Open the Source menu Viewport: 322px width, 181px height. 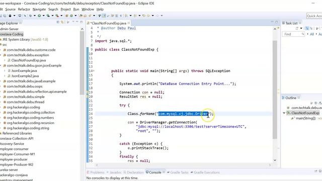tap(10, 9)
